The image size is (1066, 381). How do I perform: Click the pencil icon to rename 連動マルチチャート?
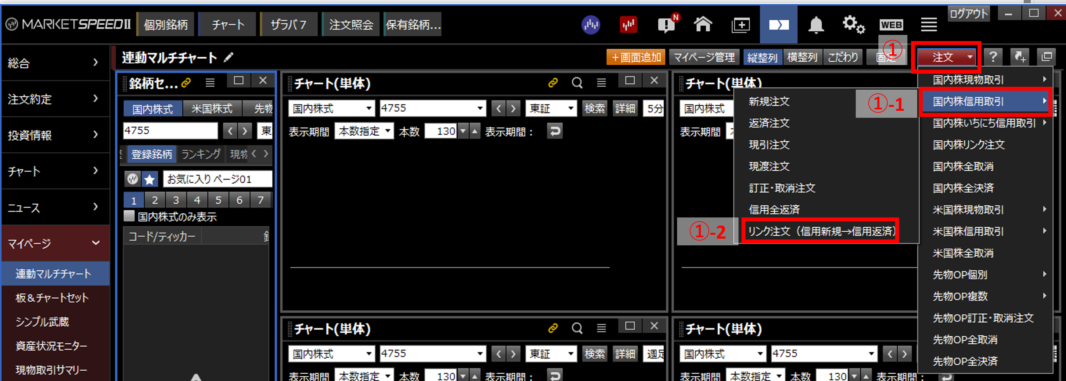tap(228, 57)
